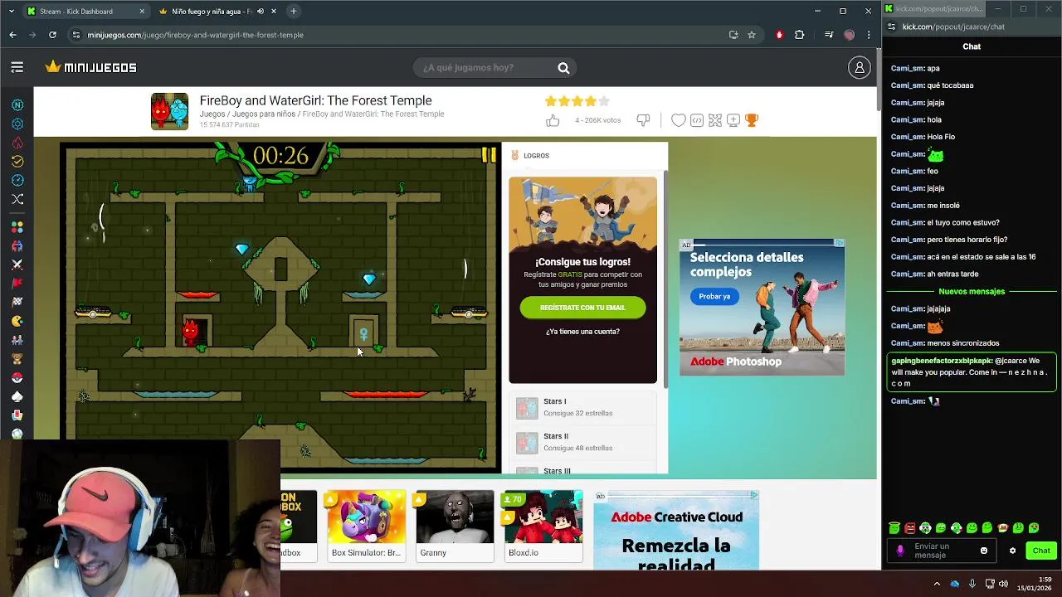Click the Minijuegos crown logo
This screenshot has height=597, width=1062.
(90, 67)
